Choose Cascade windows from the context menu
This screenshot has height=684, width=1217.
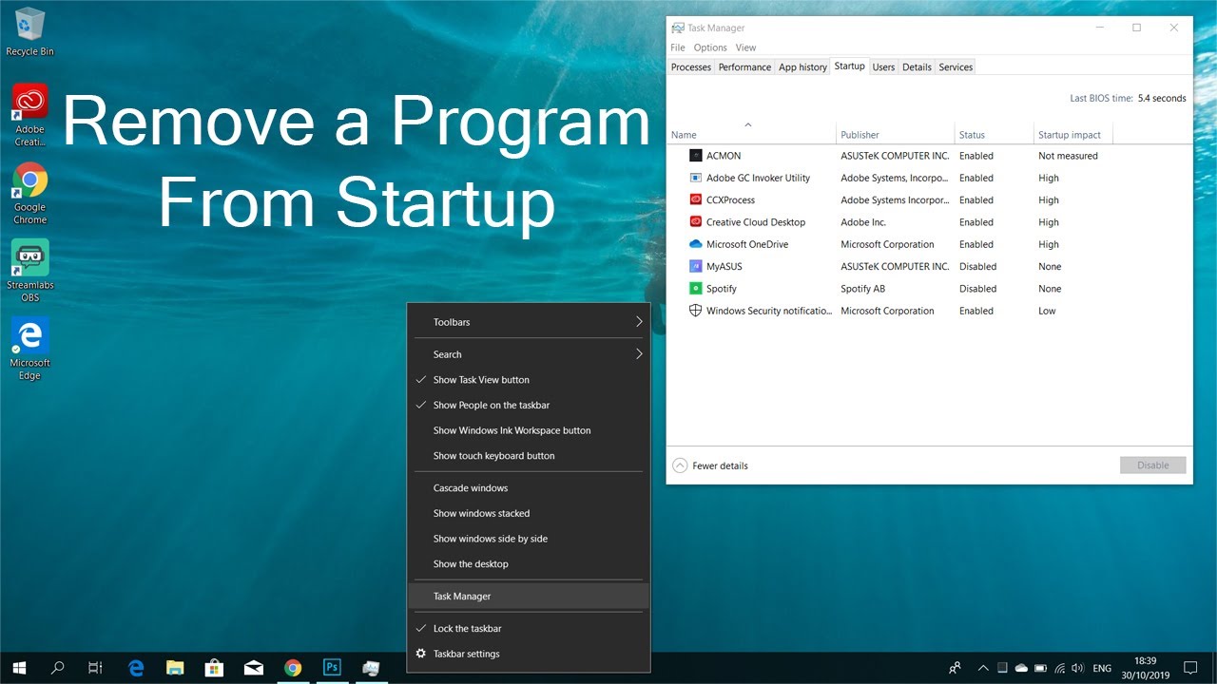click(x=528, y=488)
